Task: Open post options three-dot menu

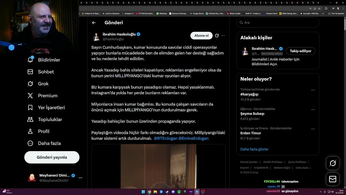Action: pos(223,35)
